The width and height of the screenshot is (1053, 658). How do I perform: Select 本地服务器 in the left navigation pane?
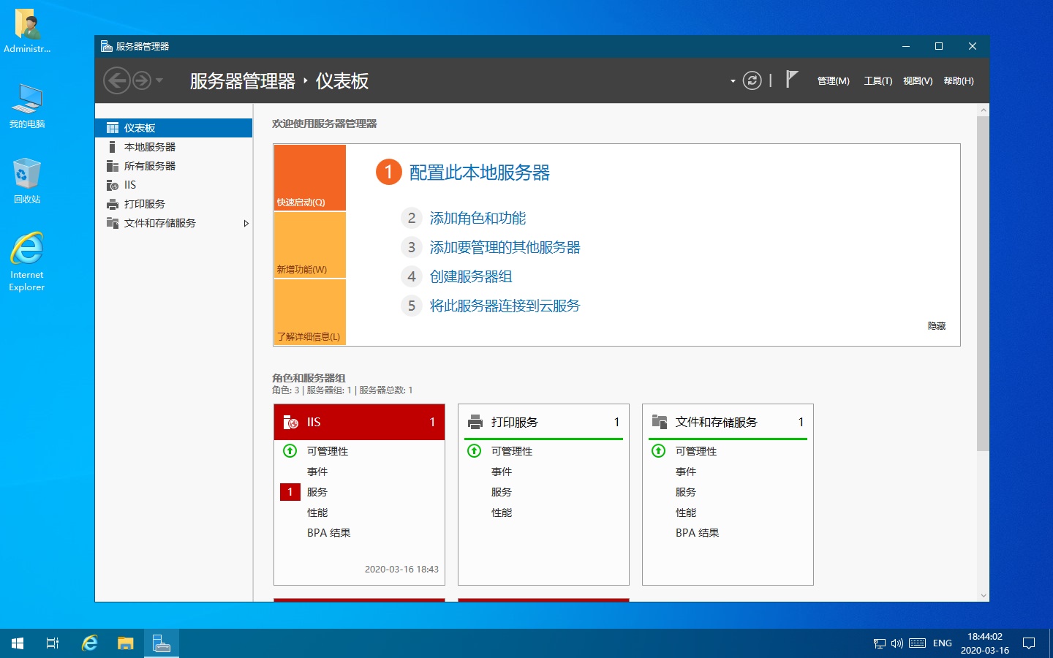150,147
